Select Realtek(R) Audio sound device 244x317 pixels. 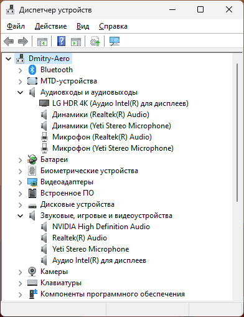[80, 238]
